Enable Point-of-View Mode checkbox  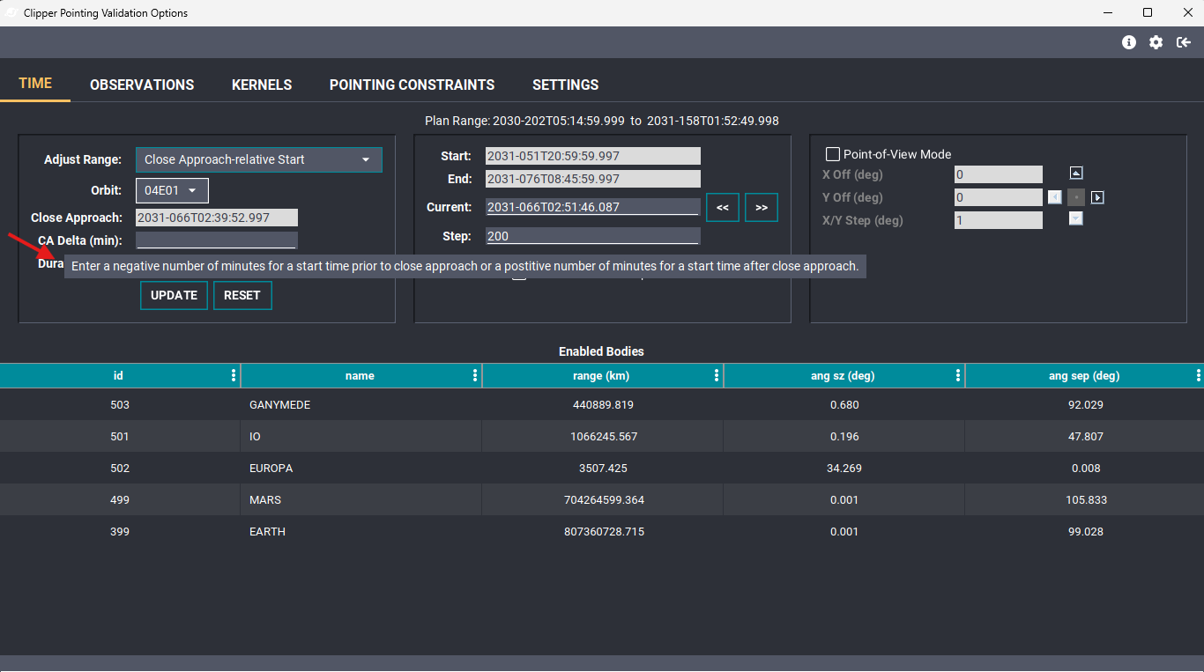coord(832,154)
